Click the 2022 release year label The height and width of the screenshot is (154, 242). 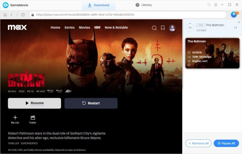(x=22, y=91)
